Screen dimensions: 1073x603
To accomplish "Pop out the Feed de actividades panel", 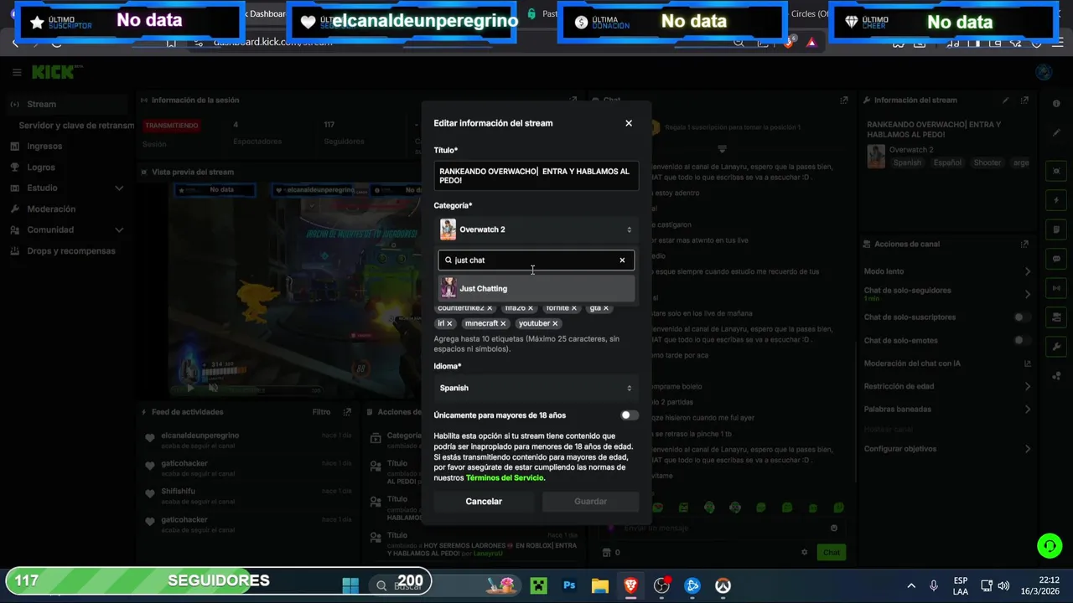I will [x=347, y=412].
